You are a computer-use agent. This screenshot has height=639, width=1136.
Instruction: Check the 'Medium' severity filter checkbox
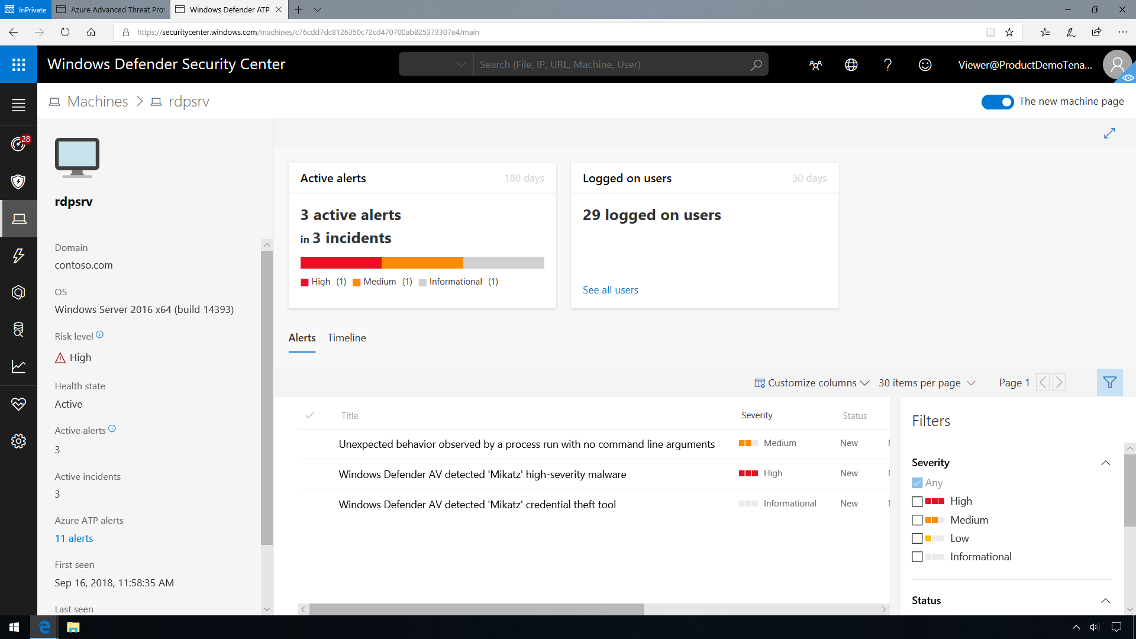point(916,519)
